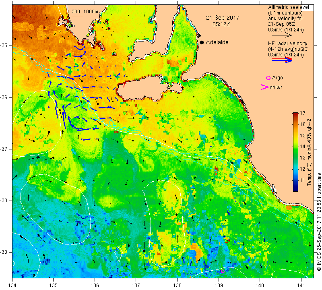Click the 'Temp. (°C) modisA' colorbar title
Viewport: 322px width, 290px height.
pyautogui.click(x=309, y=152)
